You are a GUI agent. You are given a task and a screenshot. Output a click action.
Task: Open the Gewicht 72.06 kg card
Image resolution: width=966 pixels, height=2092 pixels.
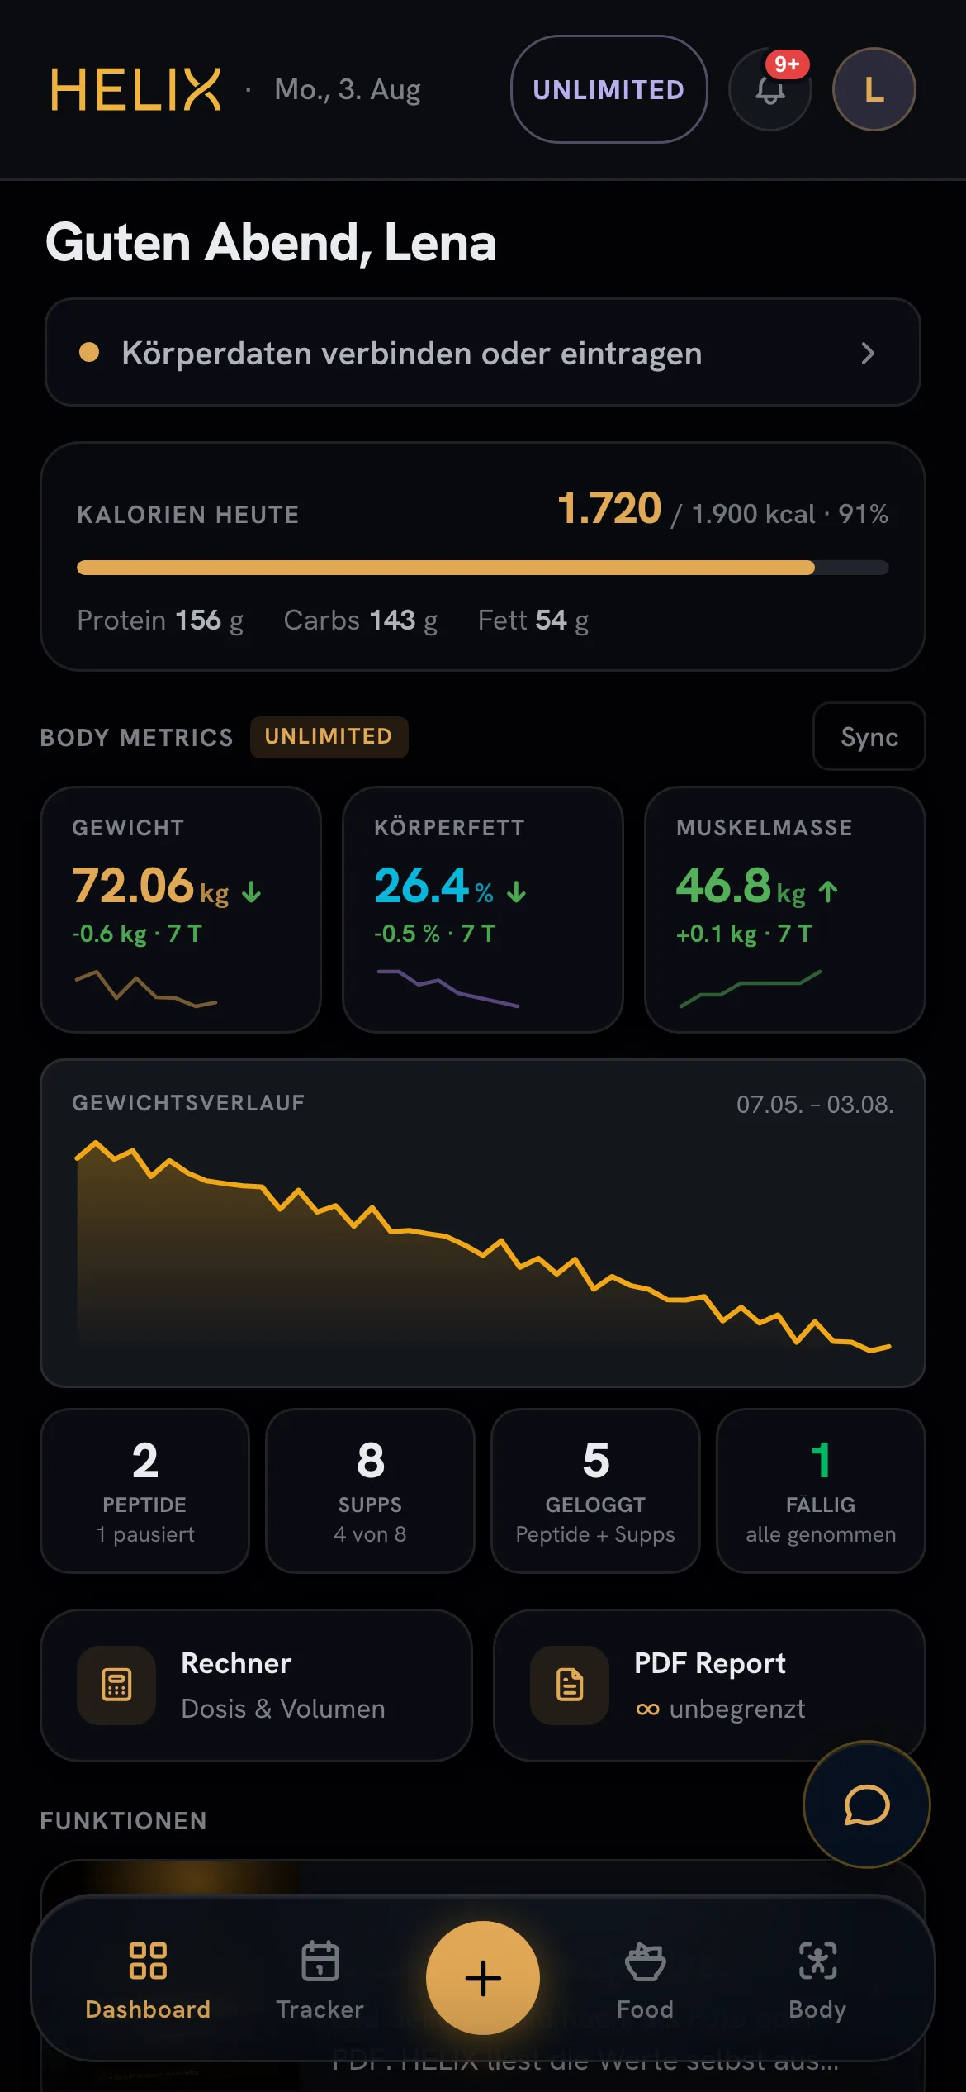(x=181, y=909)
